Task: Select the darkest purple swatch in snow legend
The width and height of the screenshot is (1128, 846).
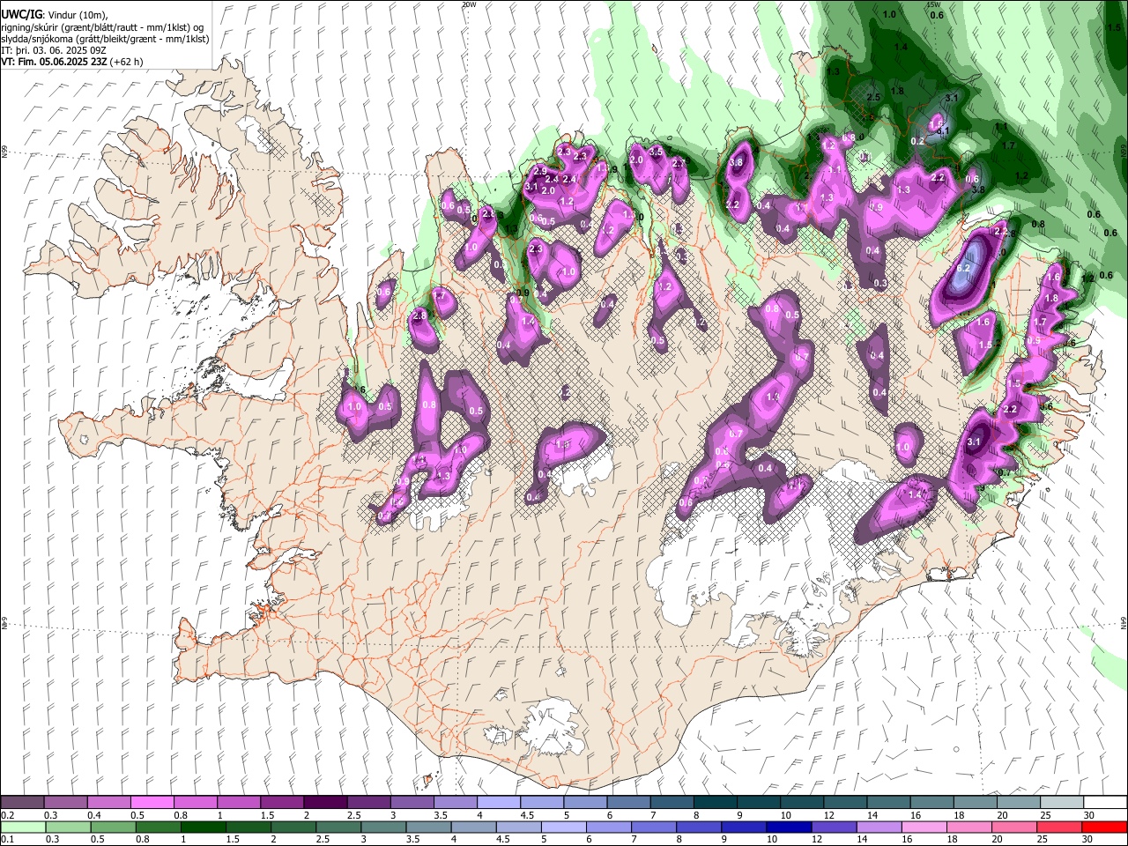Action: [x=325, y=803]
